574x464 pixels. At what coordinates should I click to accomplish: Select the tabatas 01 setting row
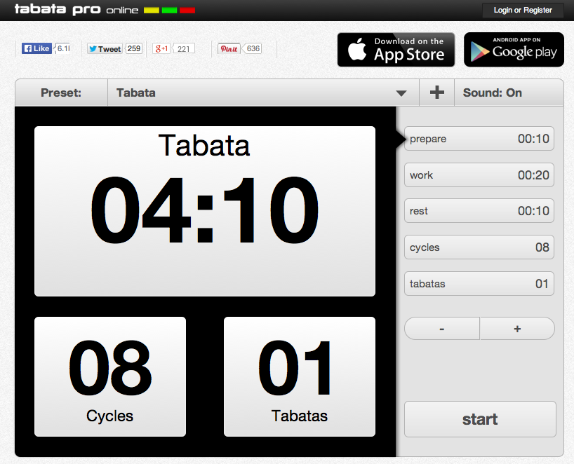[x=479, y=284]
